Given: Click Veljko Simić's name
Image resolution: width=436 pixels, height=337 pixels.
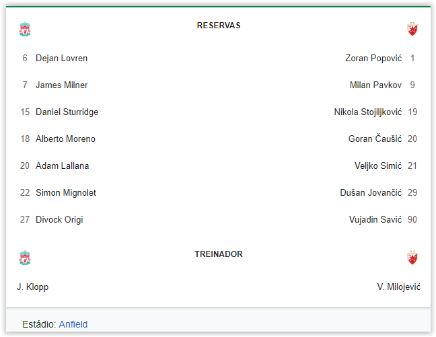Looking at the screenshot, I should (x=378, y=165).
